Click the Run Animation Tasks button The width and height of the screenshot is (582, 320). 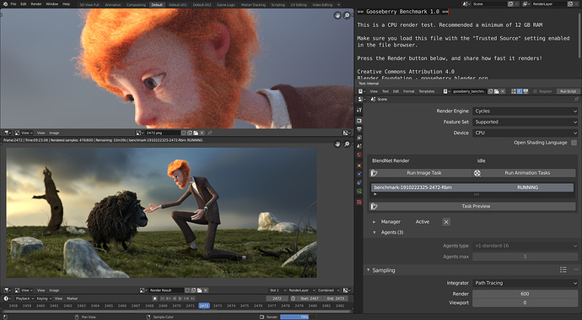tap(524, 173)
